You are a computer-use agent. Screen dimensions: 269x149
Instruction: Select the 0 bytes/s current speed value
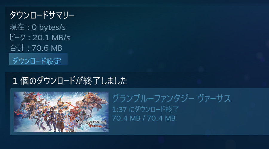(49, 27)
